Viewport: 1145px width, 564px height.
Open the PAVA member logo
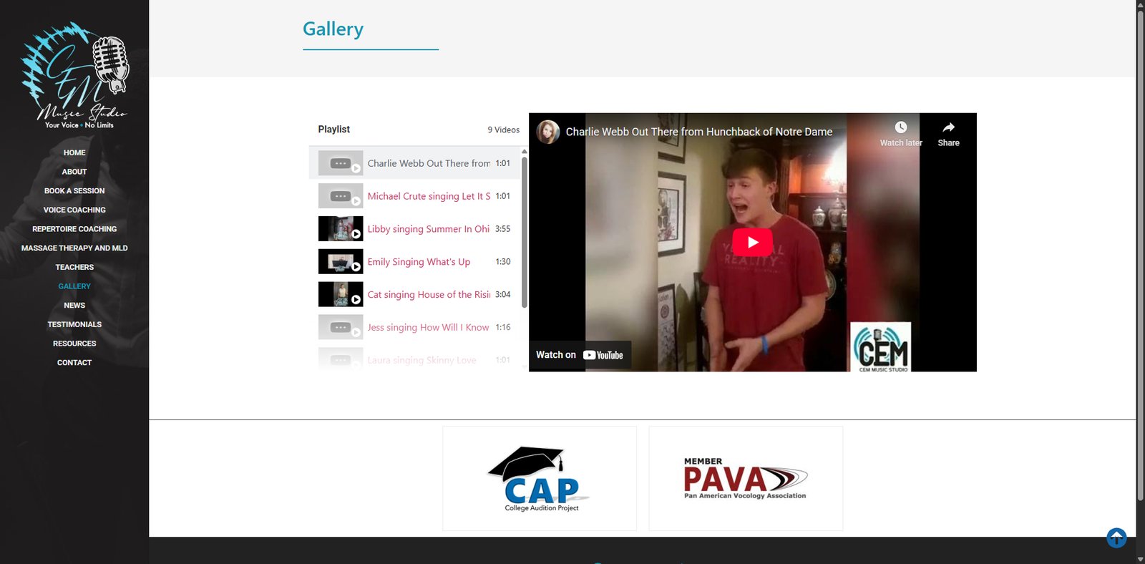point(745,478)
